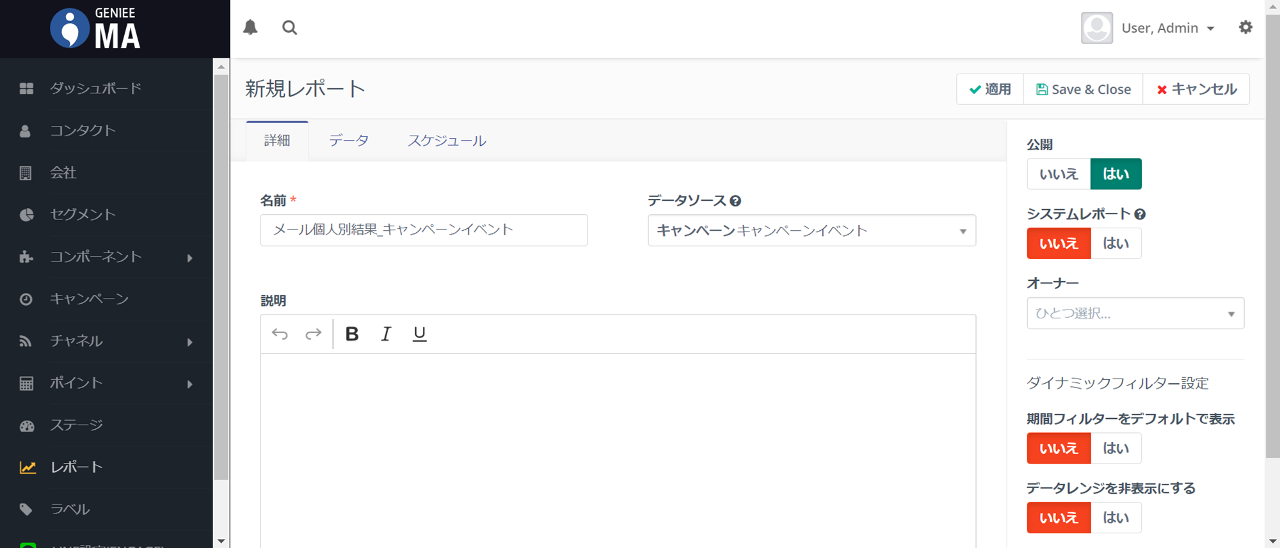
Task: Click the sidebar scrollbar up arrow
Action: (x=221, y=67)
